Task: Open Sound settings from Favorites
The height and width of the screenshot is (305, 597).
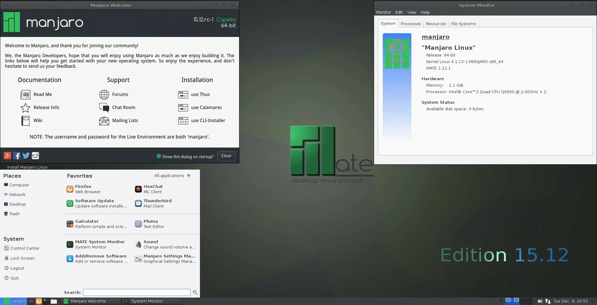Action: tap(165, 244)
